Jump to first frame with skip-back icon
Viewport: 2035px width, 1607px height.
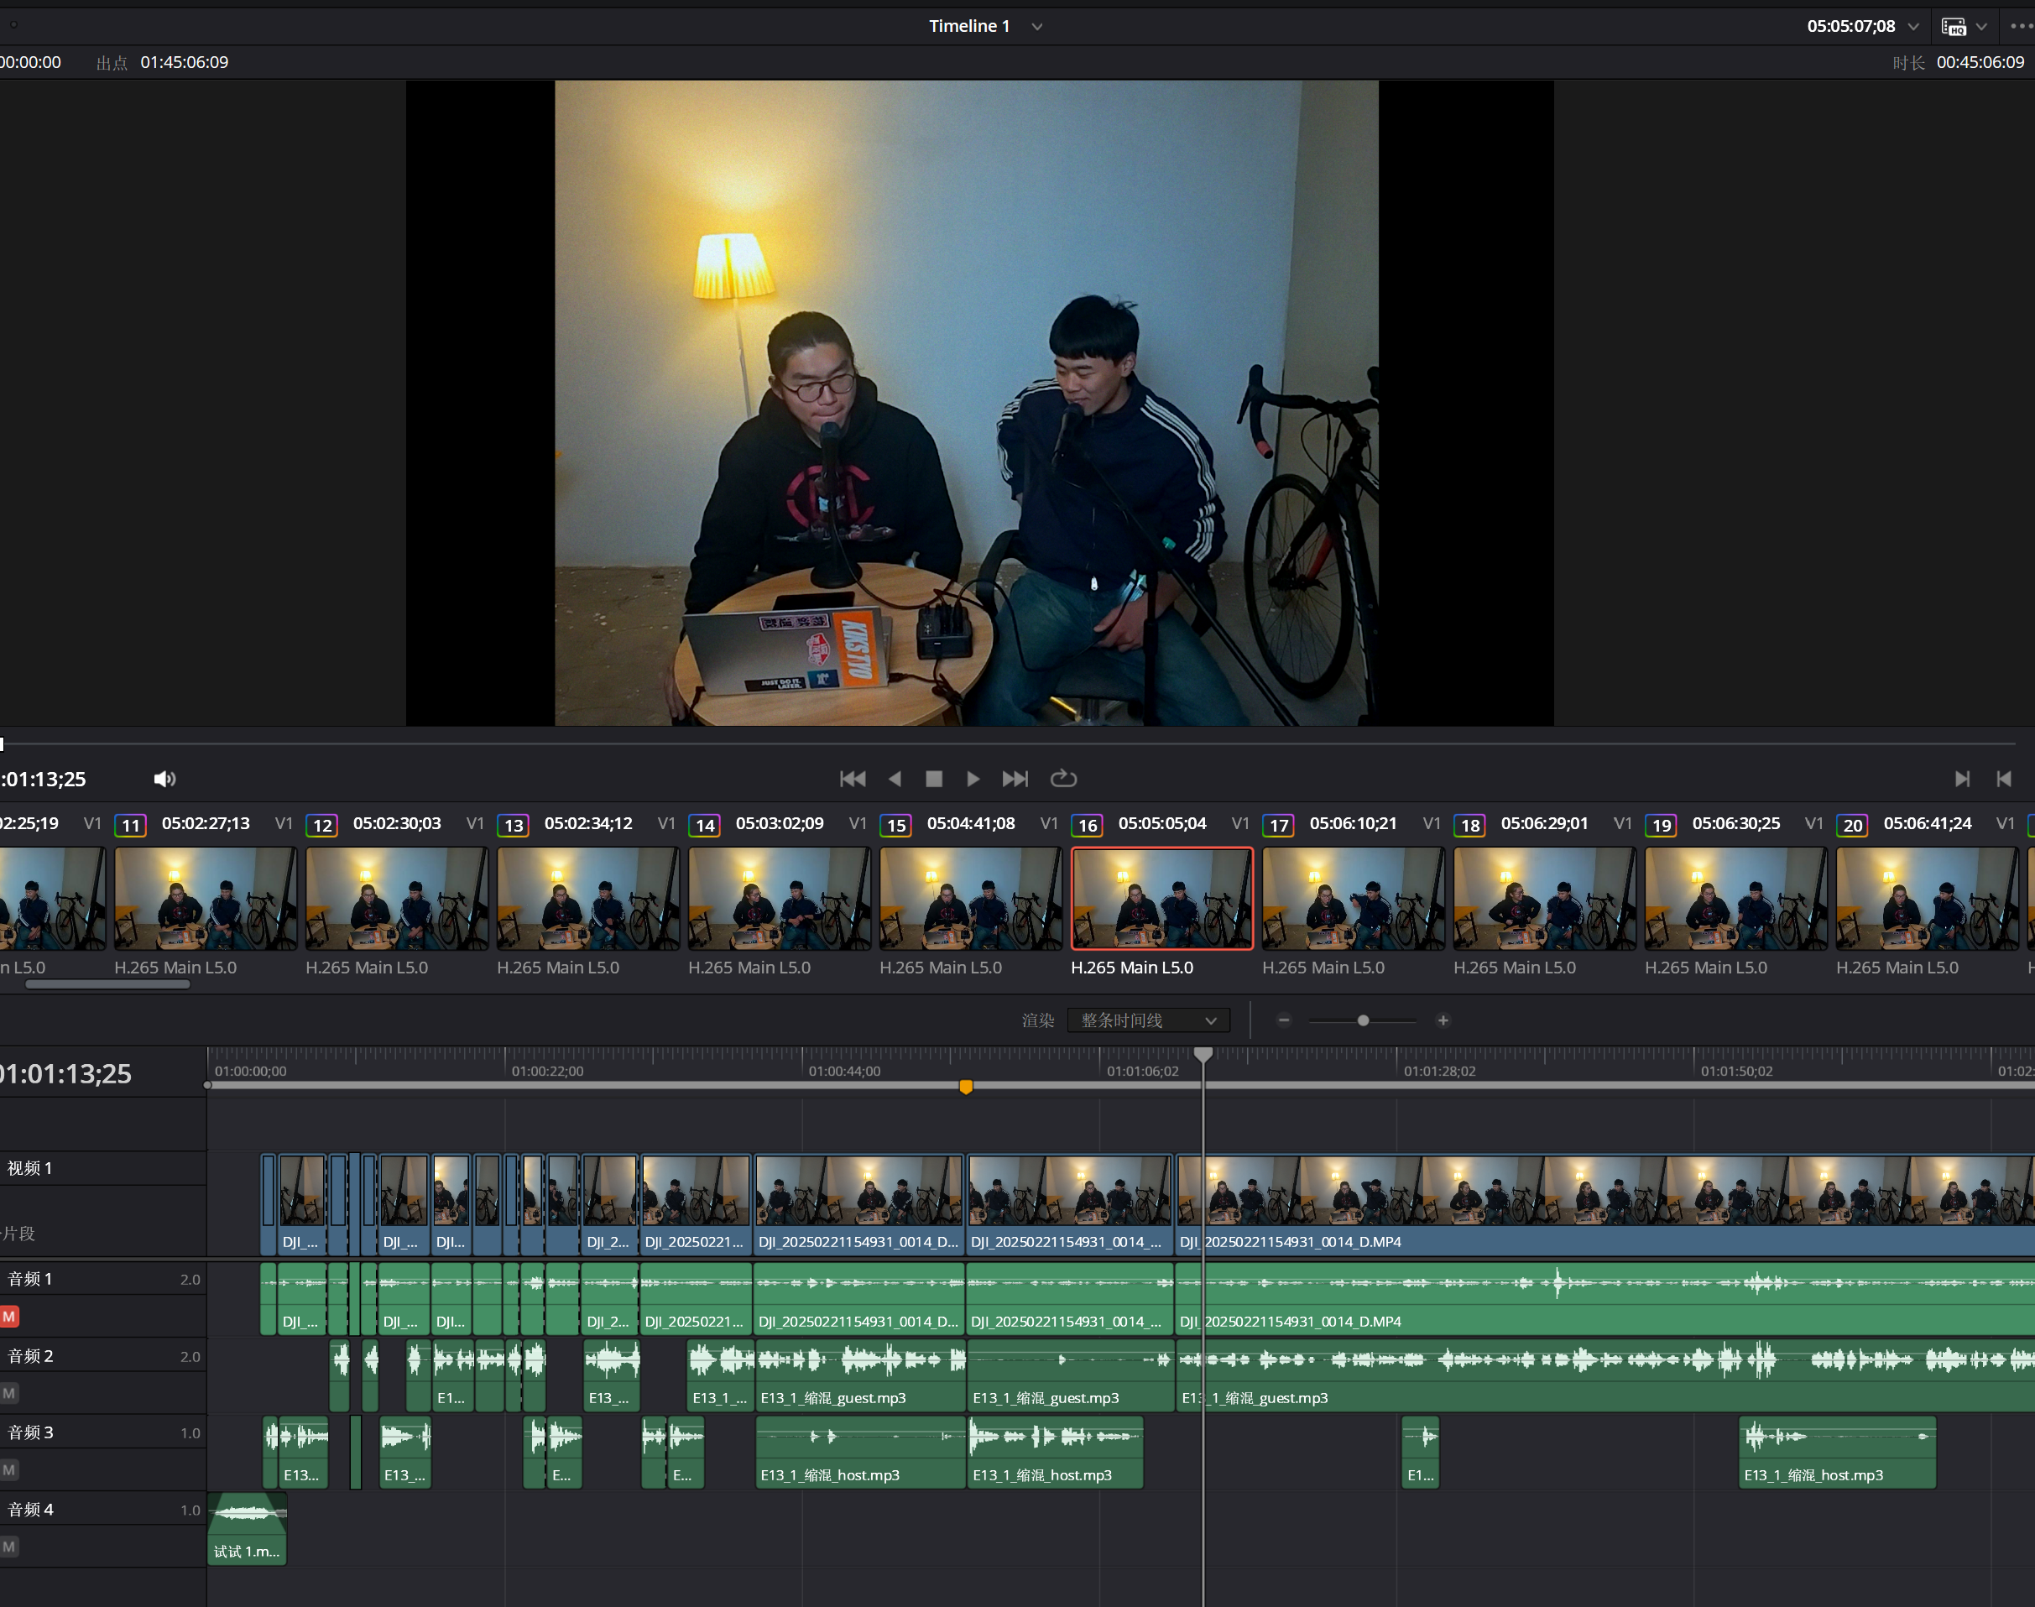(x=853, y=779)
